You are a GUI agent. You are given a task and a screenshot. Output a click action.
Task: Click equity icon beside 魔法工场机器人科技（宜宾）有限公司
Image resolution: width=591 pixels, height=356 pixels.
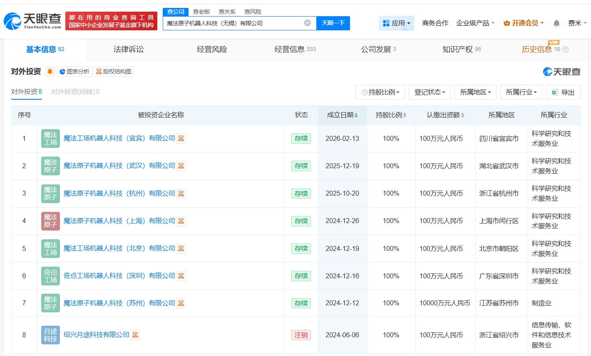click(181, 138)
